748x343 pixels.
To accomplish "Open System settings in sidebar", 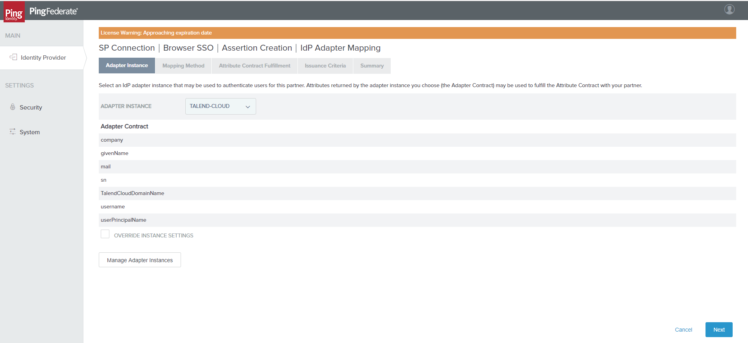I will pyautogui.click(x=30, y=132).
